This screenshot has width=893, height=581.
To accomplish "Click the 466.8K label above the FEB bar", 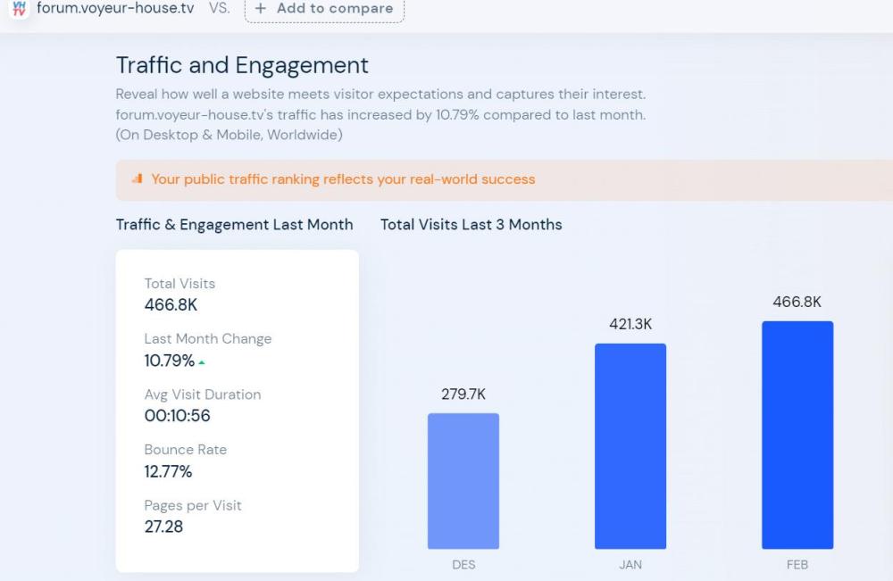I will [x=797, y=302].
